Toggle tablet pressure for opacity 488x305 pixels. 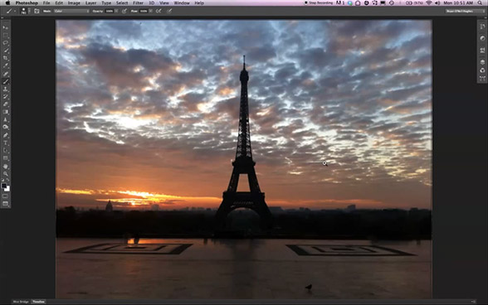tap(124, 11)
